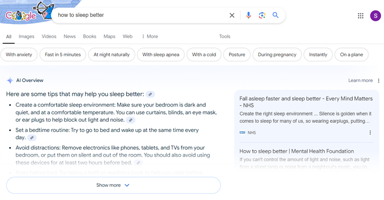
Task: Click the Learn more link
Action: [x=361, y=81]
